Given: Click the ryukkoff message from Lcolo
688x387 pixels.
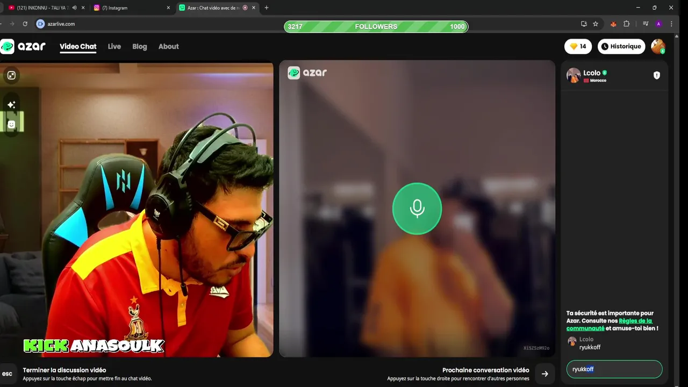Looking at the screenshot, I should pos(590,347).
